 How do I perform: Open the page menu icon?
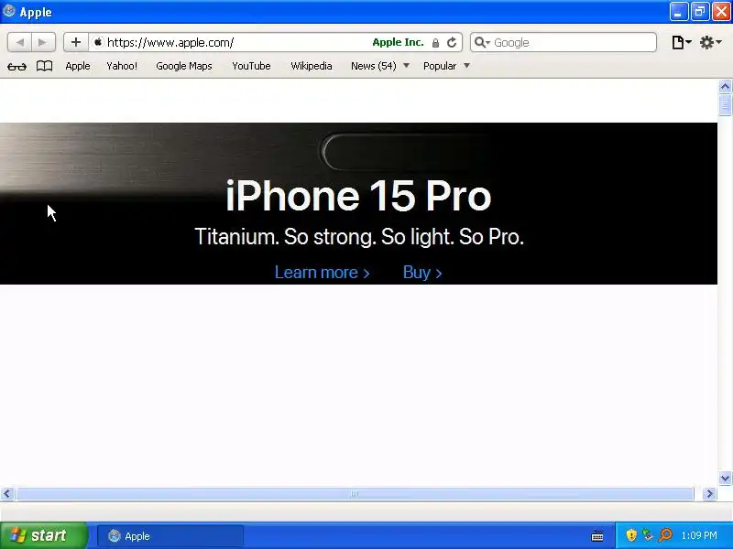tap(681, 42)
